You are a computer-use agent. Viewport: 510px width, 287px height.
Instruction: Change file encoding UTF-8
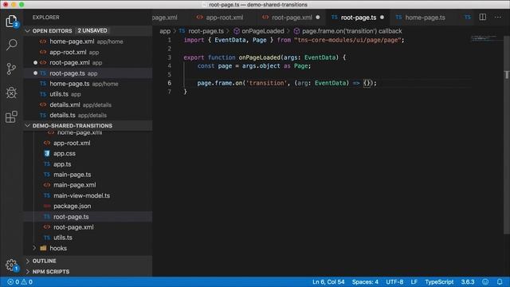[x=394, y=281]
